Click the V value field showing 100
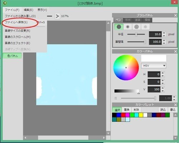The height and width of the screenshot is (143, 179). [154, 89]
